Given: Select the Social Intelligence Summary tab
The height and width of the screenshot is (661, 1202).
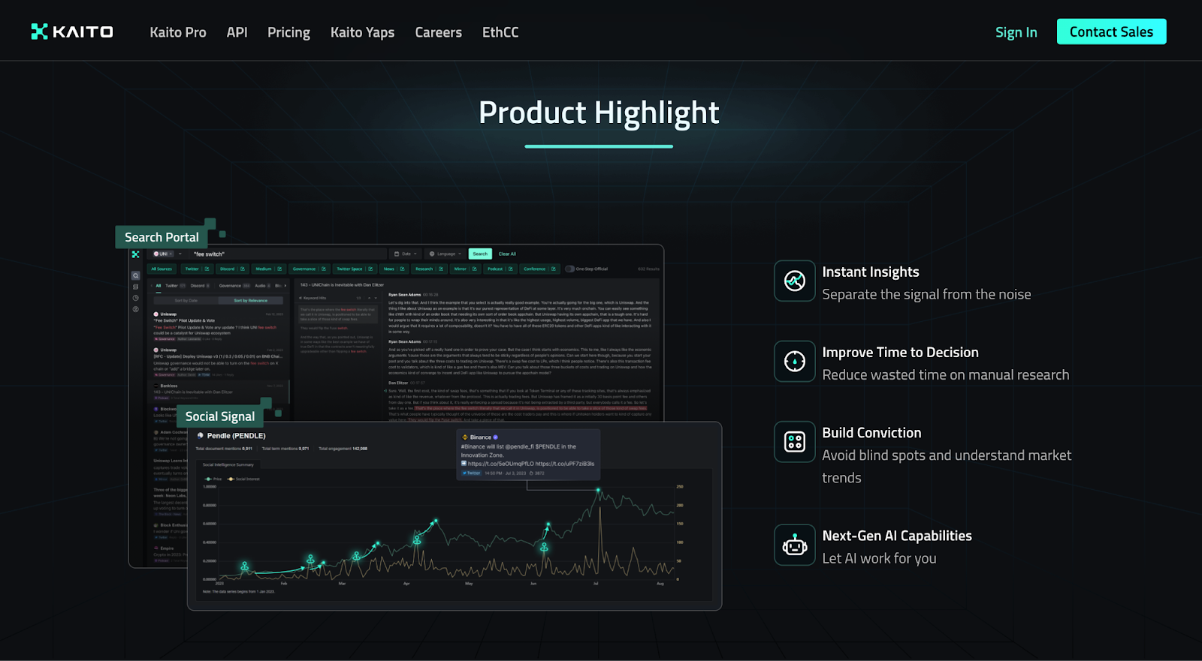Looking at the screenshot, I should point(228,464).
